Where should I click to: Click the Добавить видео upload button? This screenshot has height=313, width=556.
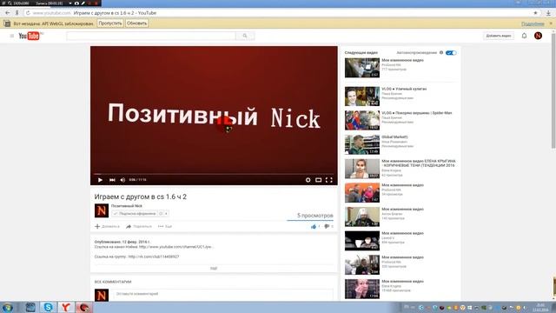point(498,36)
